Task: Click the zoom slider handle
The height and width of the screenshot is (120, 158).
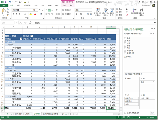Action: [140, 117]
